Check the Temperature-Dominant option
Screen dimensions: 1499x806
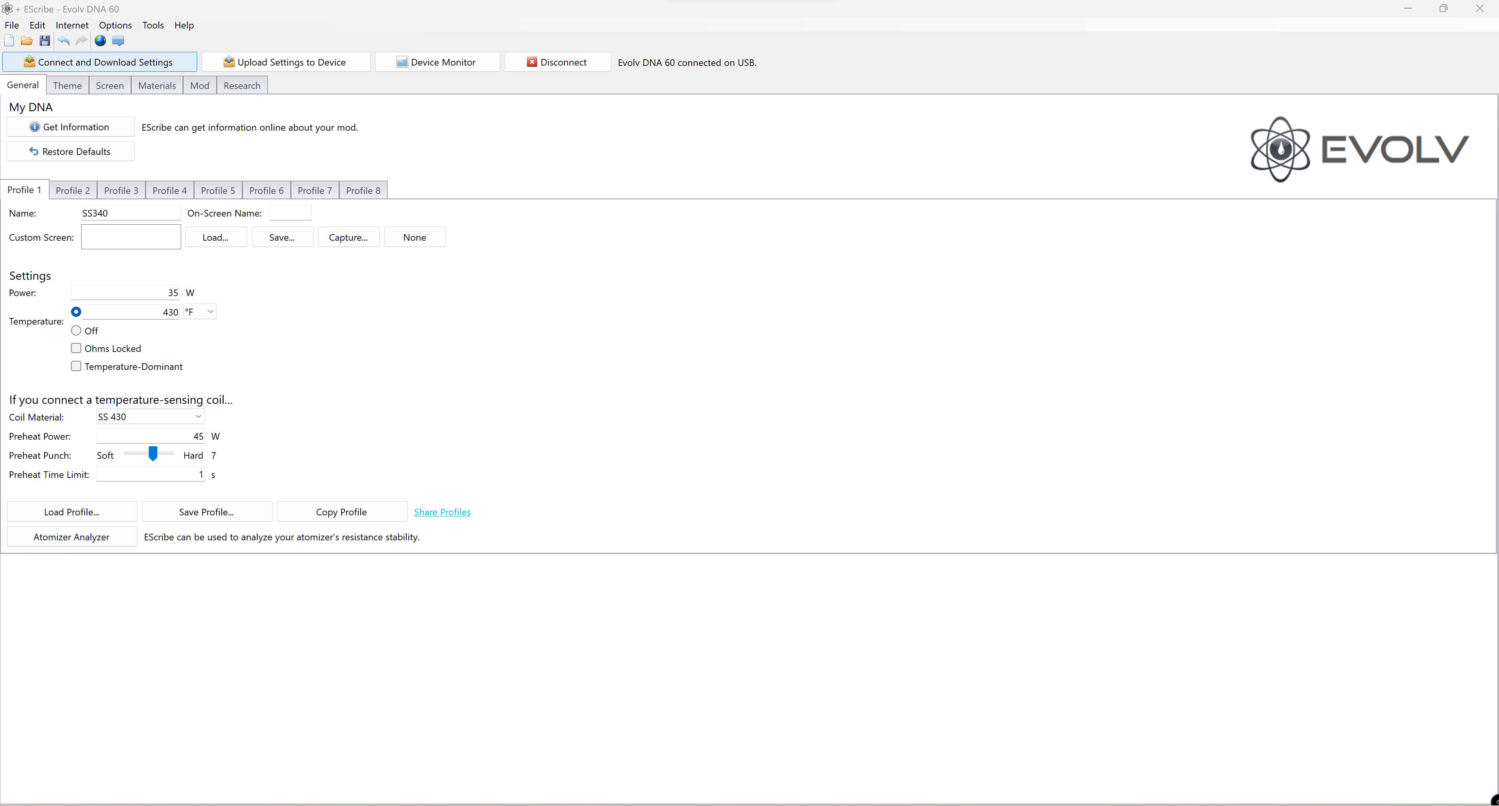[x=76, y=366]
